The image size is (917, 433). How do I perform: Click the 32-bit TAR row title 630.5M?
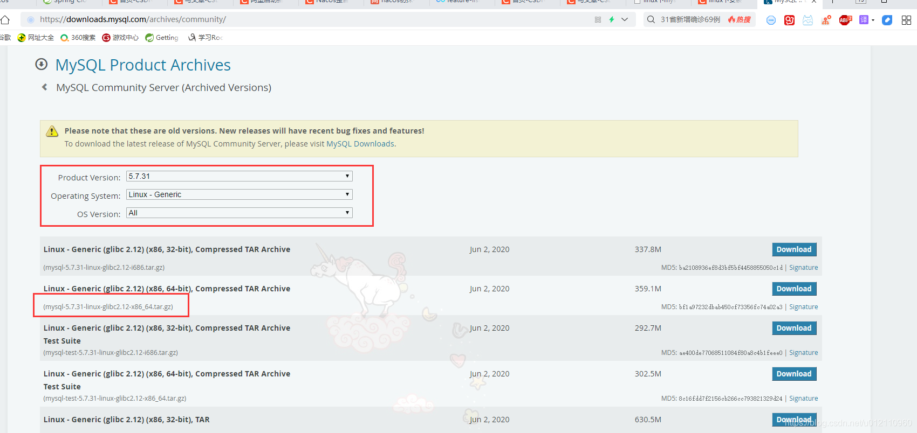[126, 420]
